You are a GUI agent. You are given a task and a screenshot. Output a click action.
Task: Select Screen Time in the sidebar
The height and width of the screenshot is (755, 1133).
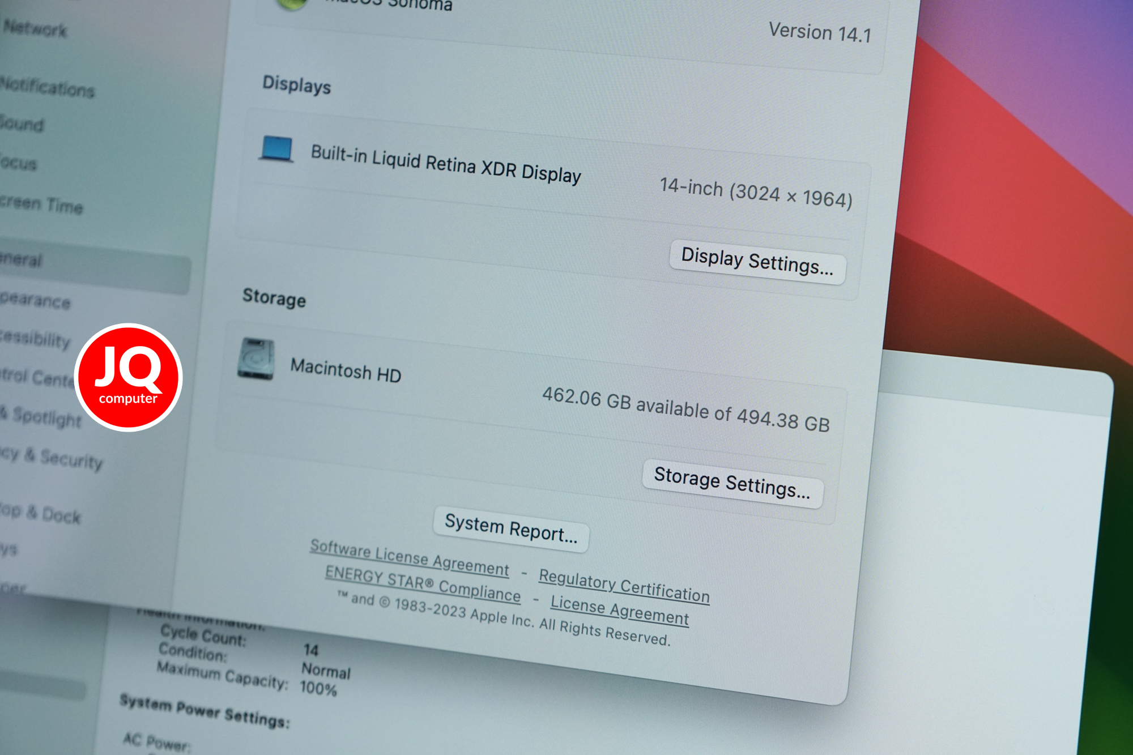coord(41,204)
